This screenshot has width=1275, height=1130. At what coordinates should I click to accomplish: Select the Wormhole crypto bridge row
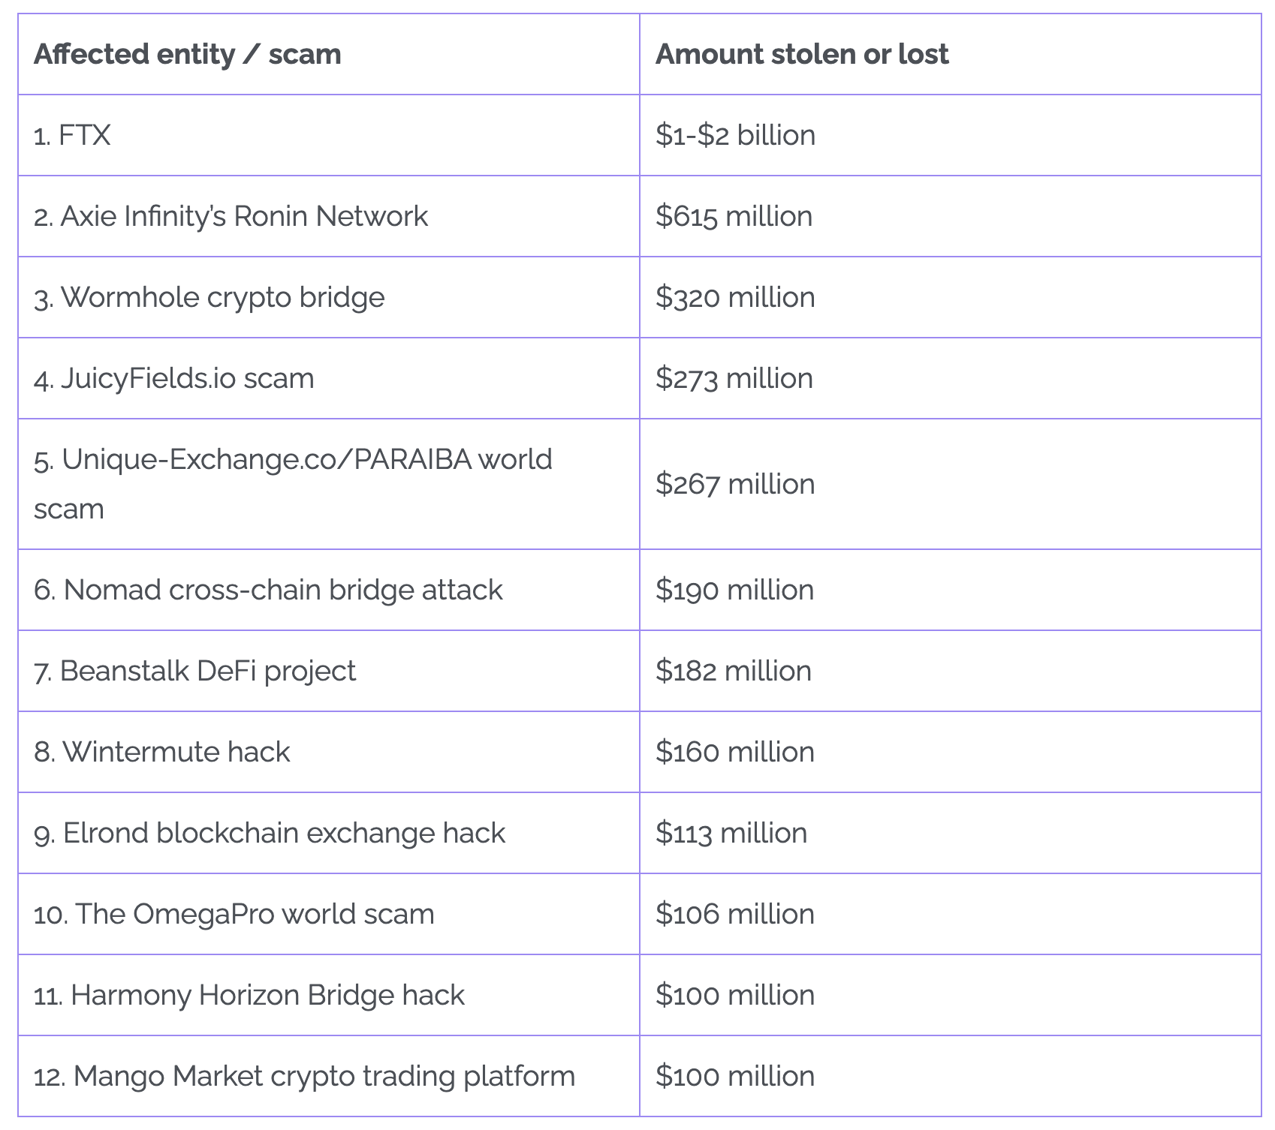[209, 297]
